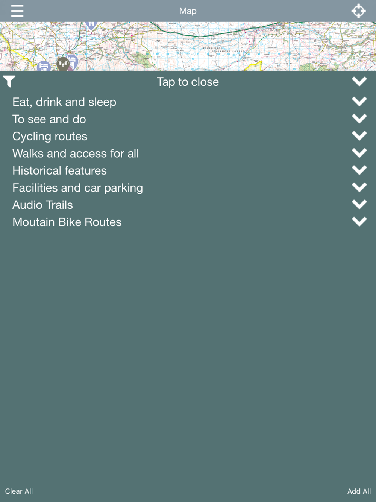Tap the map preview area

188,46
